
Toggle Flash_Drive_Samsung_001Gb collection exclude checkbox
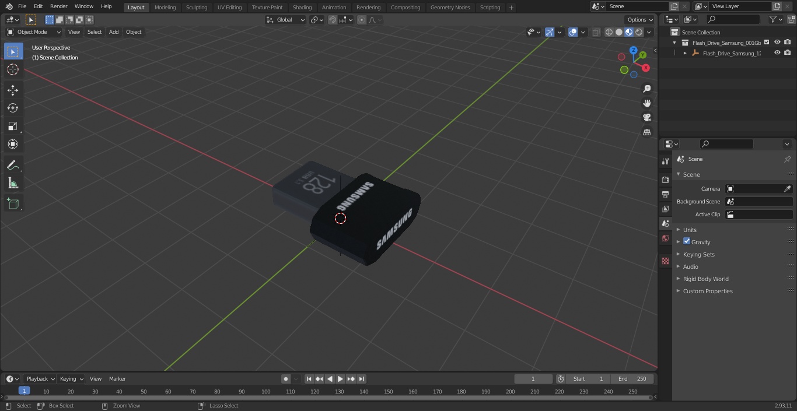767,43
